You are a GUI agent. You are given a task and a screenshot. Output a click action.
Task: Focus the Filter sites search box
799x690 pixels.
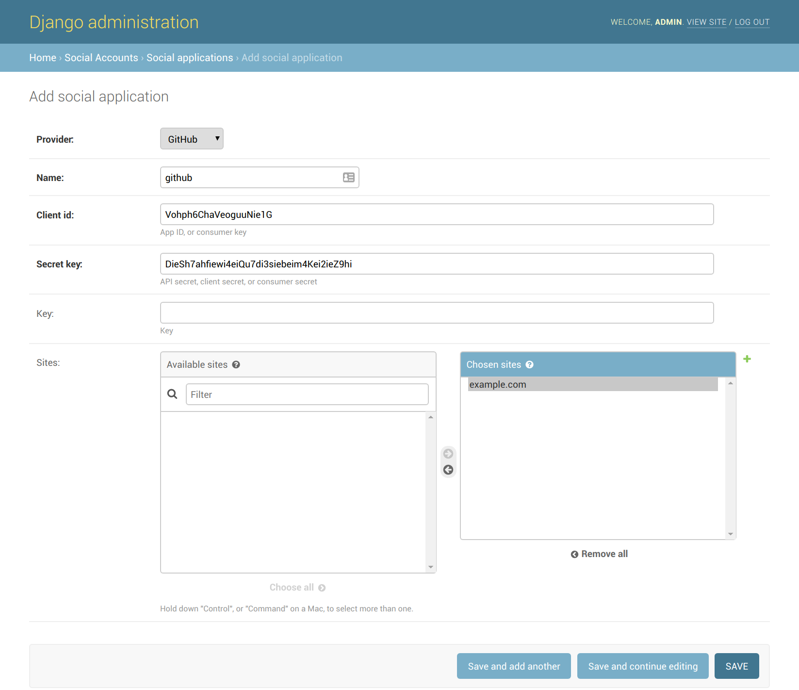point(307,394)
